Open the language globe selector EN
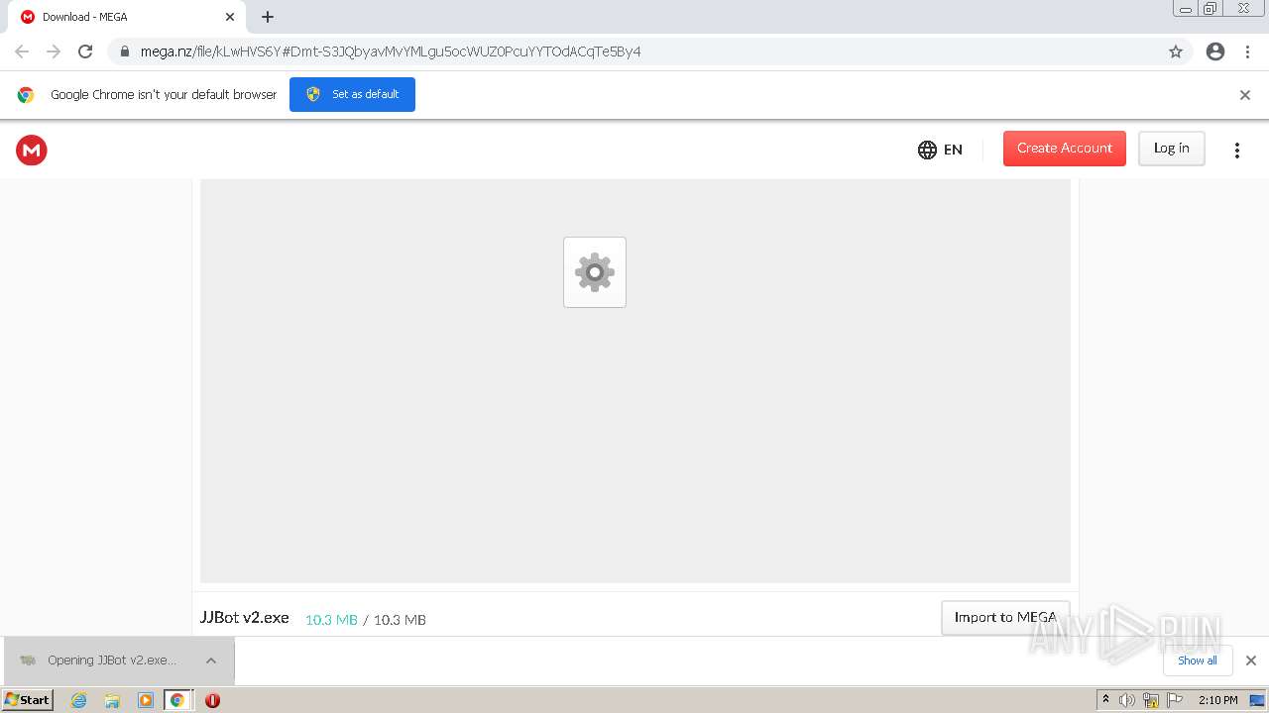The image size is (1269, 713). click(x=940, y=150)
